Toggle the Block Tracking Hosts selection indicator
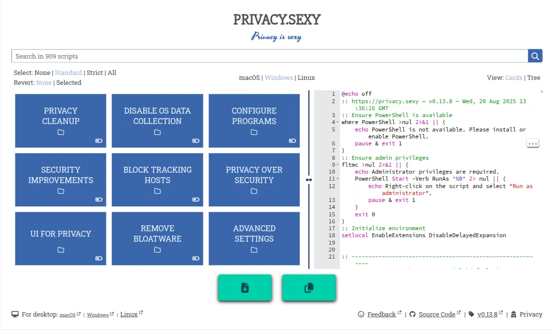The width and height of the screenshot is (552, 330). pos(195,199)
